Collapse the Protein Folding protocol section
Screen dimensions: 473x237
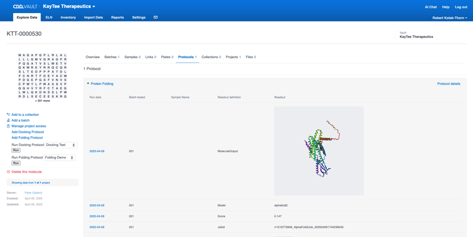(88, 84)
